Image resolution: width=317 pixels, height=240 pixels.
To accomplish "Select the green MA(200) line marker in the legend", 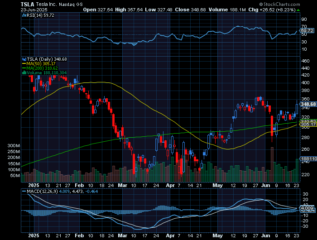I will click(24, 68).
